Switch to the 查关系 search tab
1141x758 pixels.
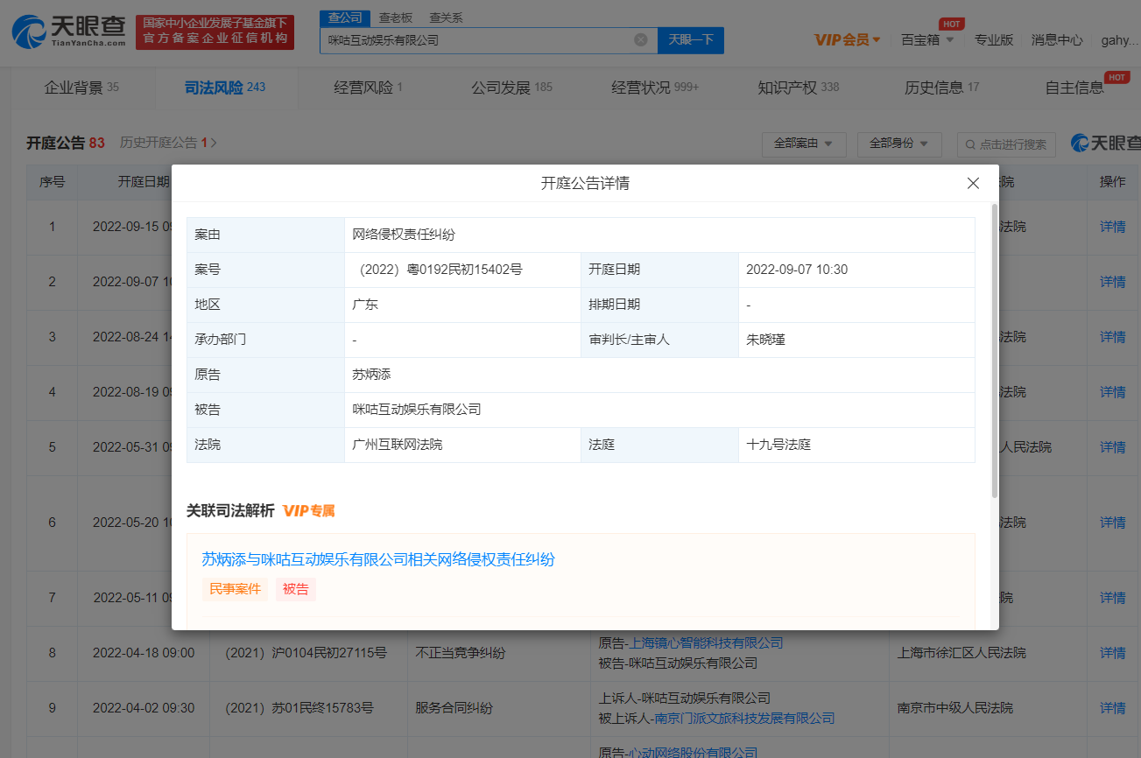point(446,18)
